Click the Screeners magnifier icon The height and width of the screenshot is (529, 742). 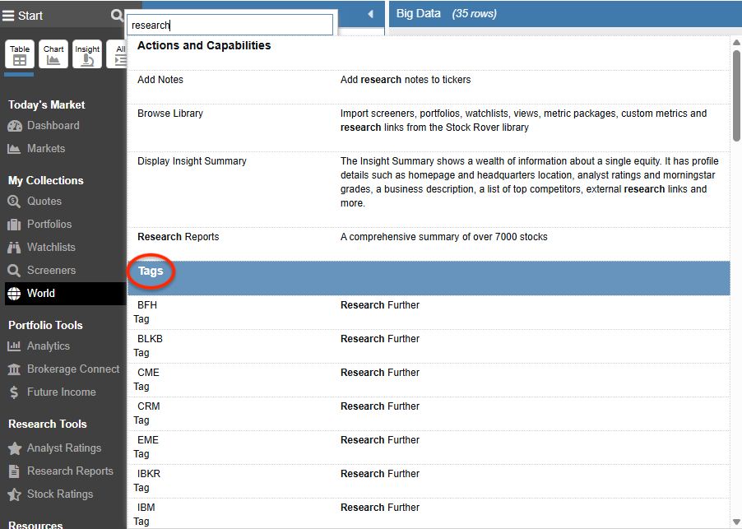[14, 271]
